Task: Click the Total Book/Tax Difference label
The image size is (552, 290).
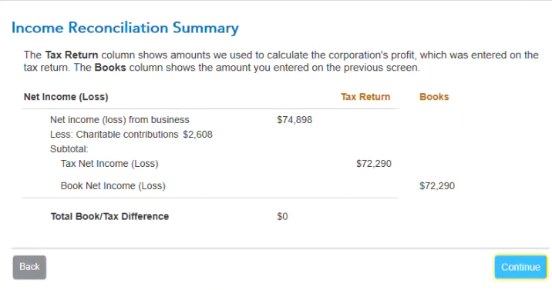Action: (109, 217)
